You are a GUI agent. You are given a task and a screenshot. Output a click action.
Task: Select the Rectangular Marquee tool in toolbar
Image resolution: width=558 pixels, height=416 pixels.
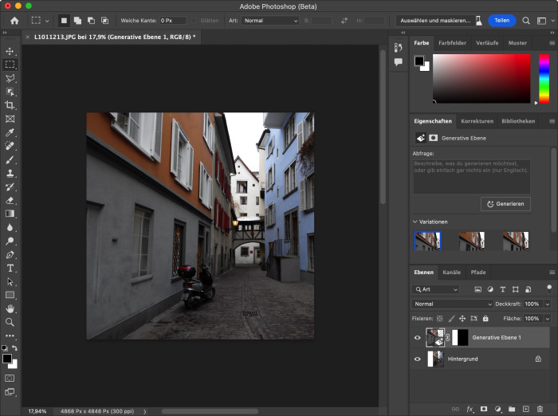point(10,65)
